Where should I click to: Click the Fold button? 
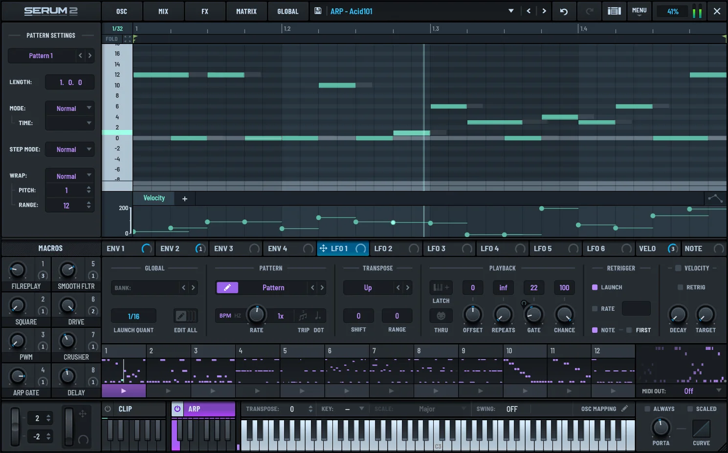pyautogui.click(x=111, y=39)
